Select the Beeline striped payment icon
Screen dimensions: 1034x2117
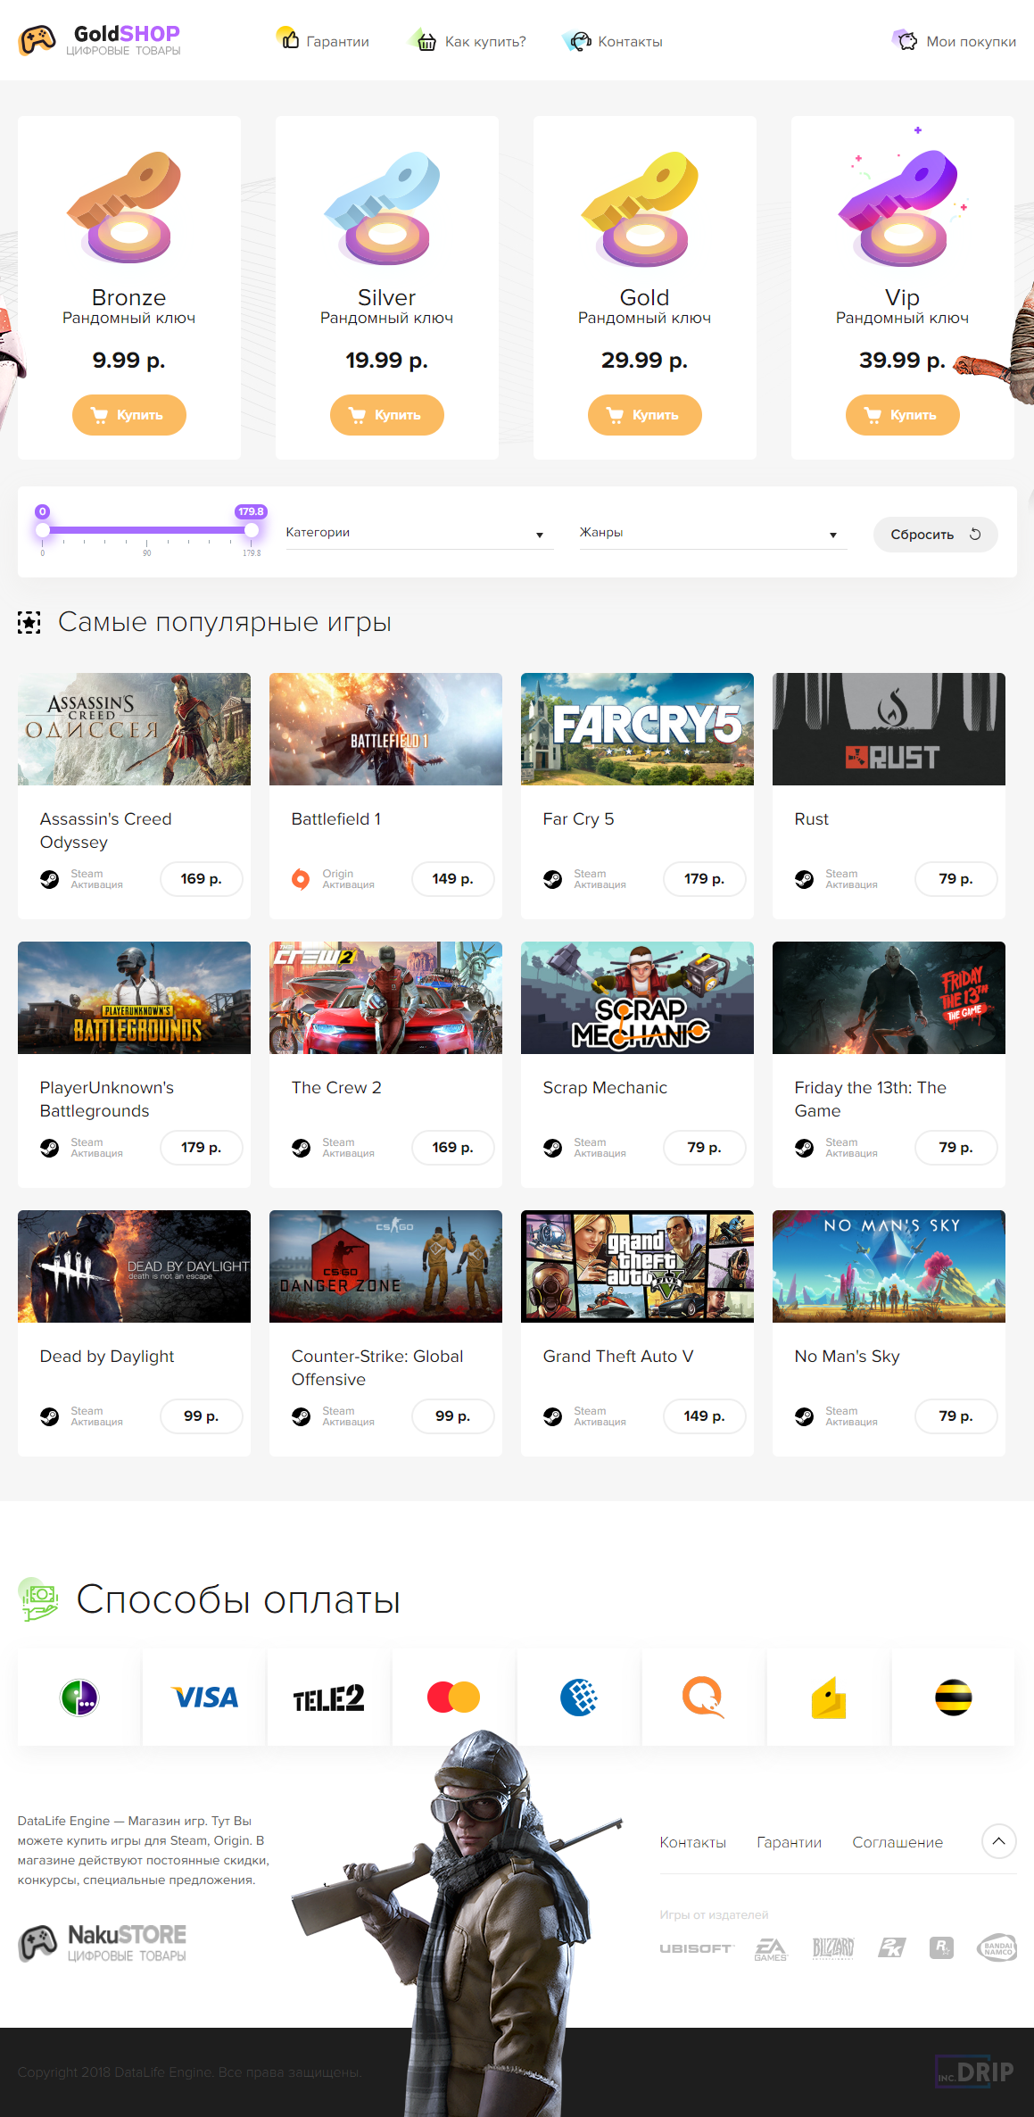953,1697
